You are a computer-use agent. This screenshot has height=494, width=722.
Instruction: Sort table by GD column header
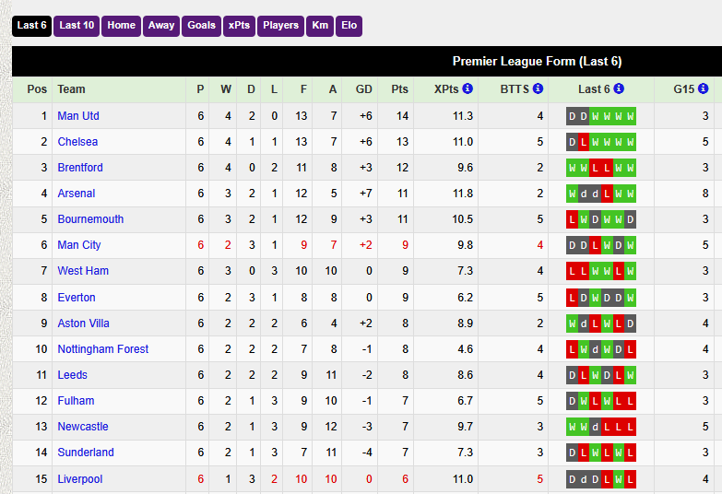point(363,89)
